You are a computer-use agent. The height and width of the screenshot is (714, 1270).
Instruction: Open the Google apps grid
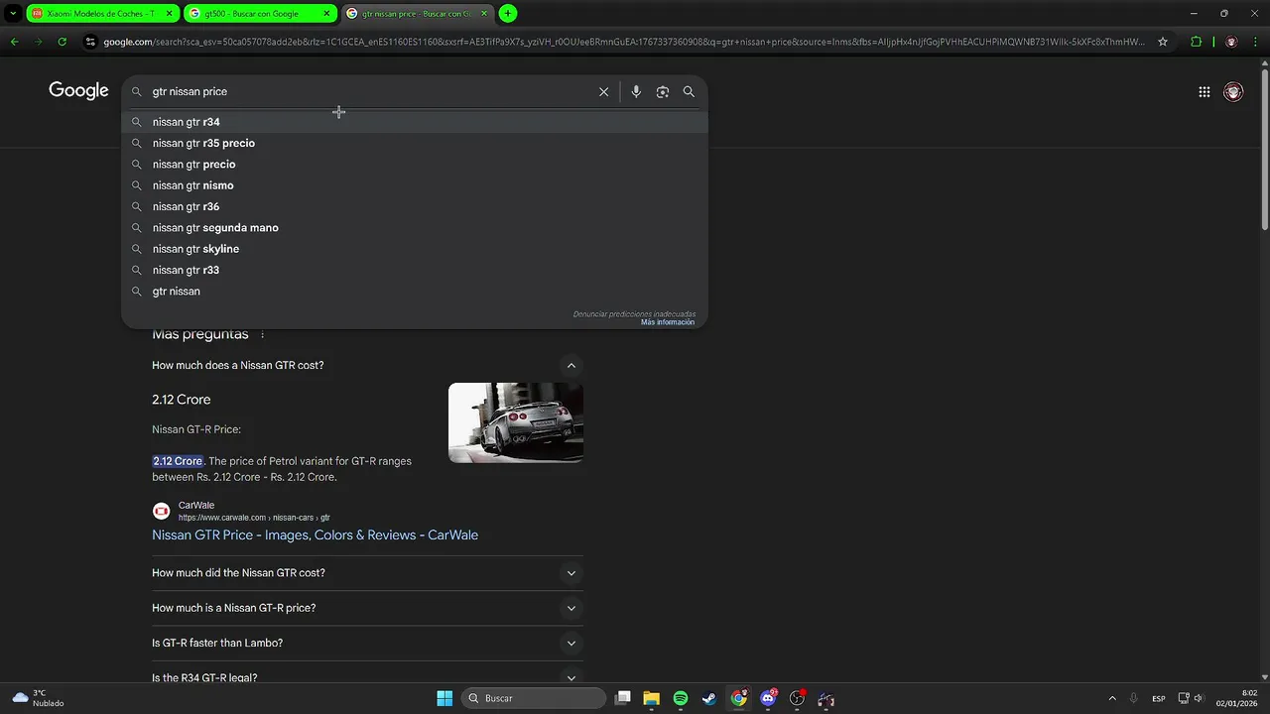1205,91
